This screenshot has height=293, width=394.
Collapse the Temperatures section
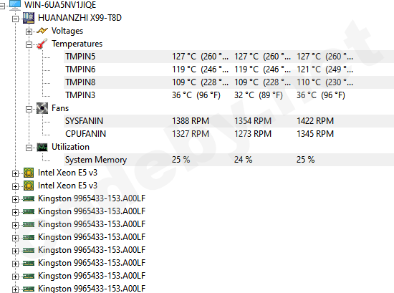29,44
